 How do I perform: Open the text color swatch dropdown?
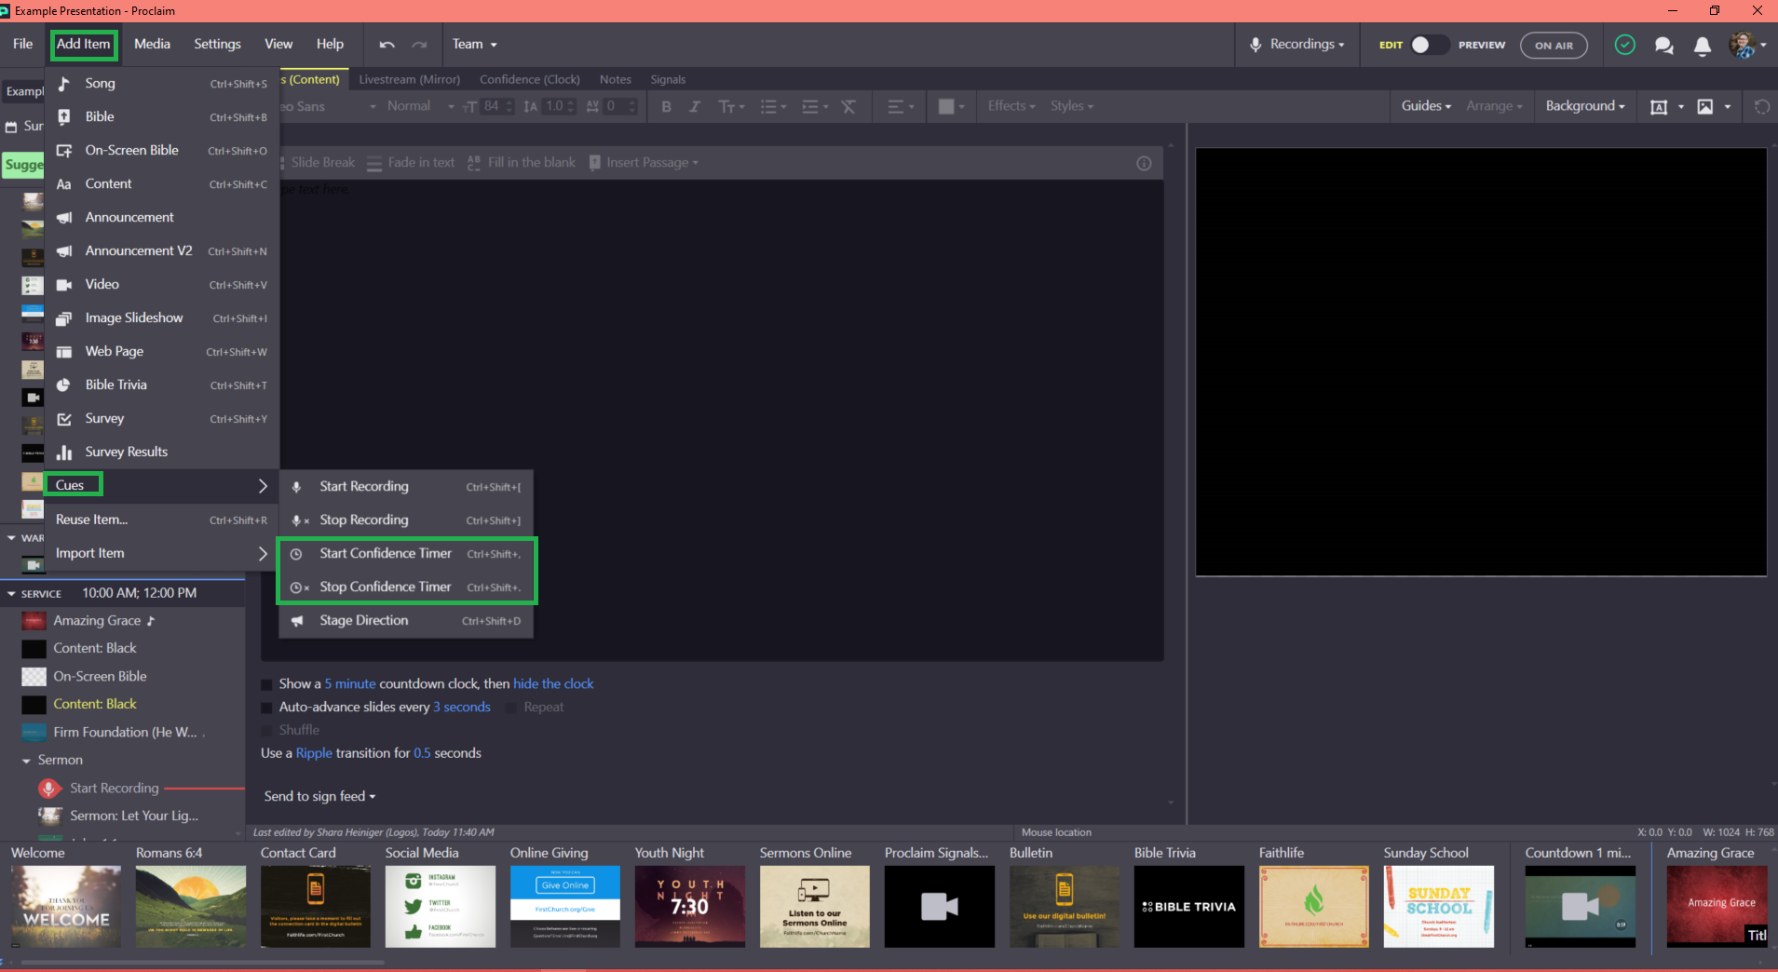pos(951,106)
